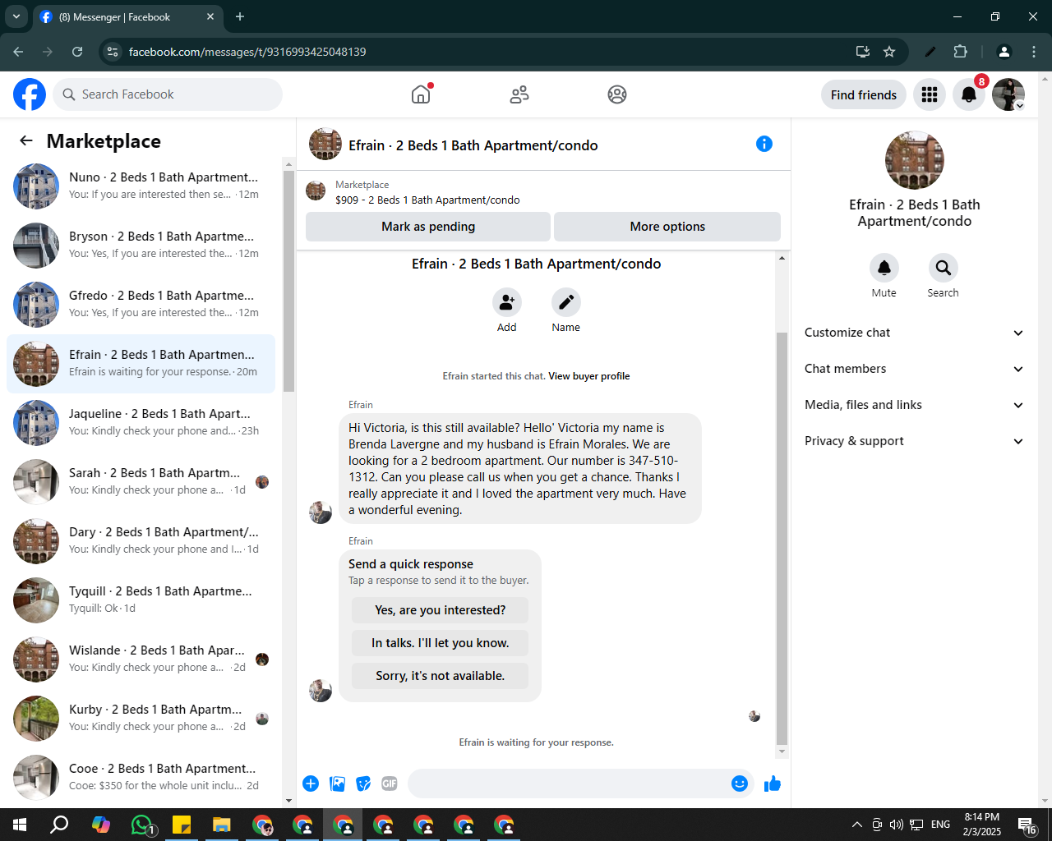Click More options button
The image size is (1052, 841).
(x=667, y=227)
